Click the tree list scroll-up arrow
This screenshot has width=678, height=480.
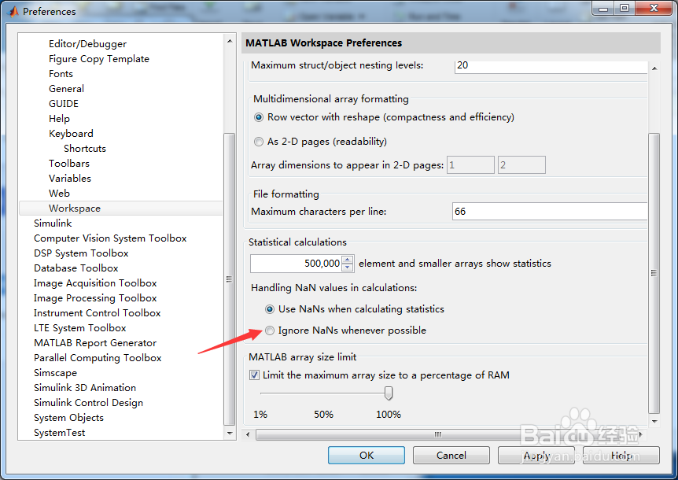click(x=230, y=41)
